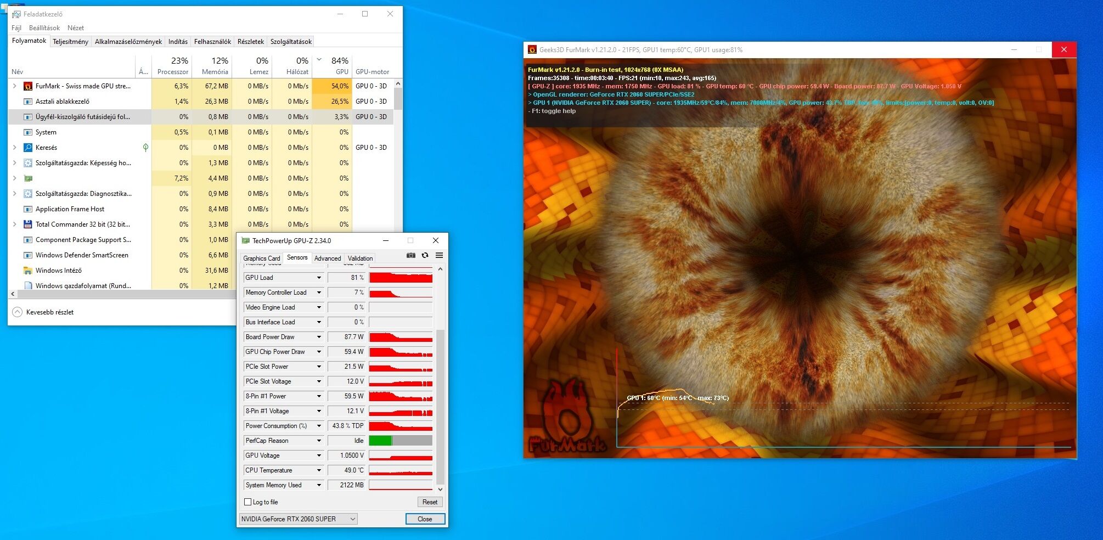The height and width of the screenshot is (540, 1103).
Task: Click the Asztali ablakkezelő process icon
Action: click(28, 102)
